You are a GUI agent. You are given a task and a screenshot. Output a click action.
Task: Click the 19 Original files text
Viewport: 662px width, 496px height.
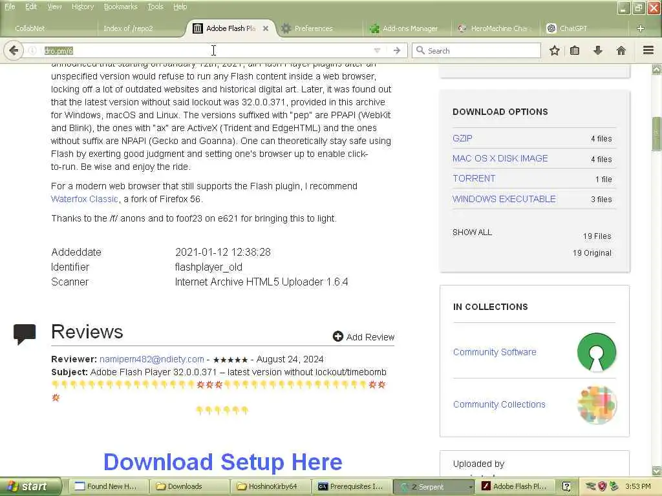[x=592, y=253]
